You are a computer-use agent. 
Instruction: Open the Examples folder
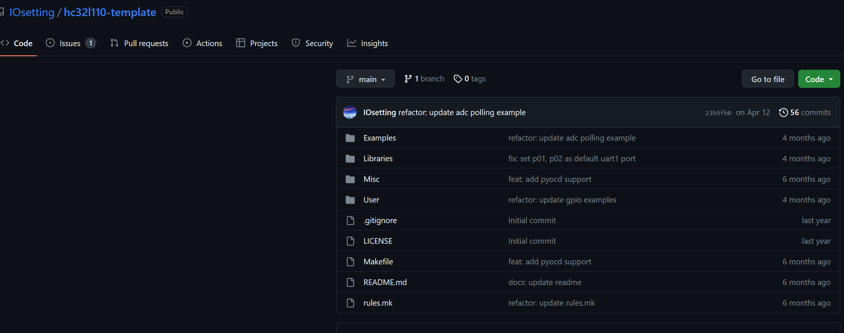[x=379, y=138]
